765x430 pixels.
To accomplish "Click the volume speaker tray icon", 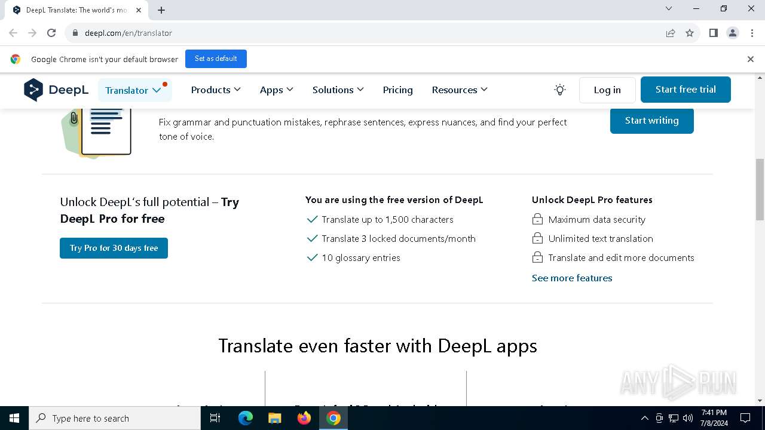I will [x=688, y=418].
